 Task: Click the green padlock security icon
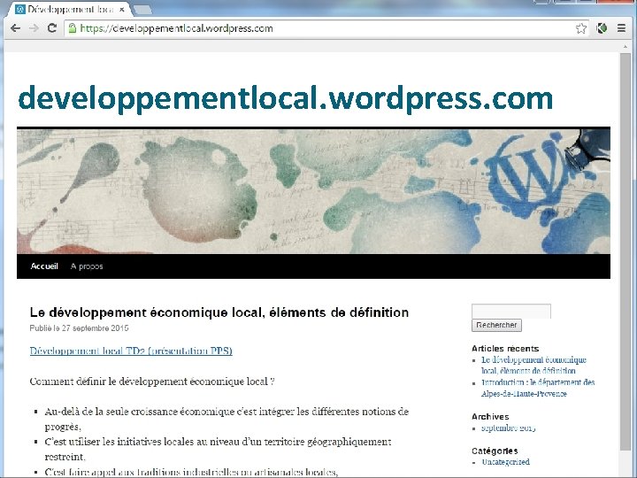click(x=73, y=28)
